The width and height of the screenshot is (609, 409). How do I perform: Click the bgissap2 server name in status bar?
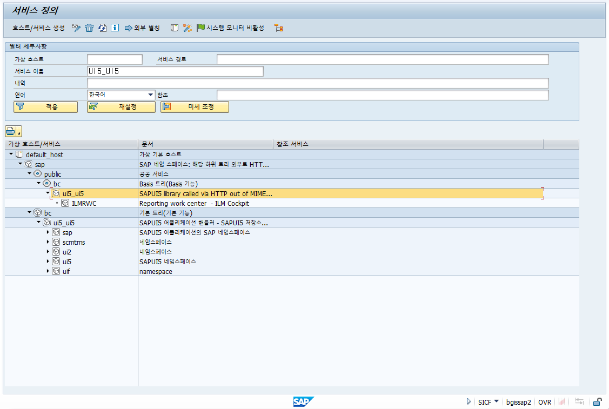(518, 402)
